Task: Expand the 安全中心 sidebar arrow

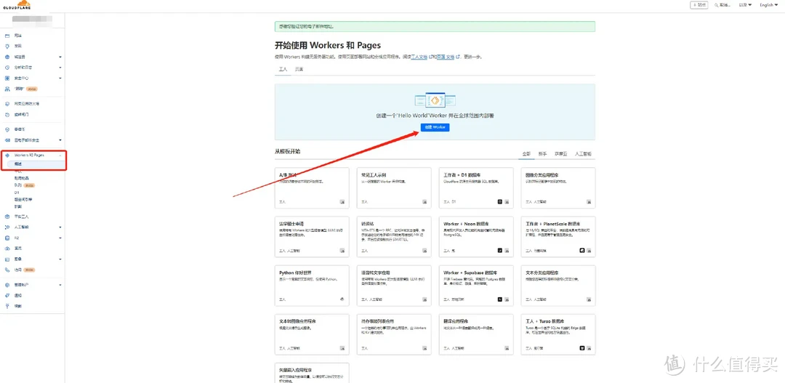Action: click(x=60, y=78)
